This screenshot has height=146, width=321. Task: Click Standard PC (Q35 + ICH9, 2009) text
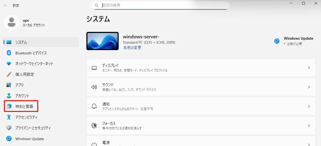pos(149,42)
